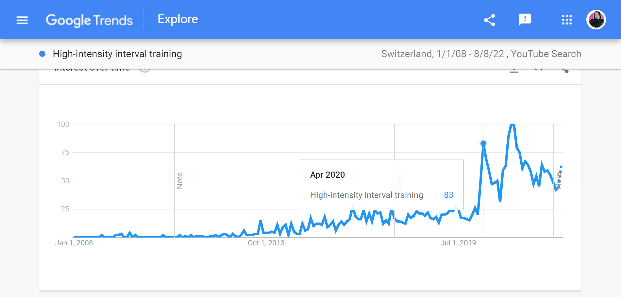The height and width of the screenshot is (297, 621).
Task: Click the highlighted Apr 2020 data point
Action: coord(483,143)
